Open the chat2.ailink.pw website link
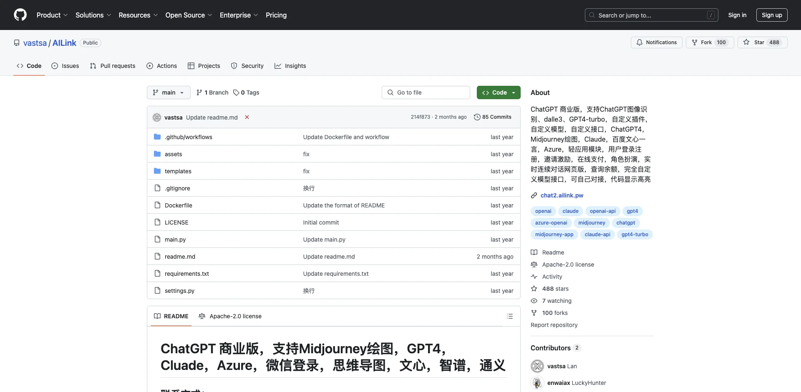Viewport: 801px width, 392px height. (x=562, y=195)
